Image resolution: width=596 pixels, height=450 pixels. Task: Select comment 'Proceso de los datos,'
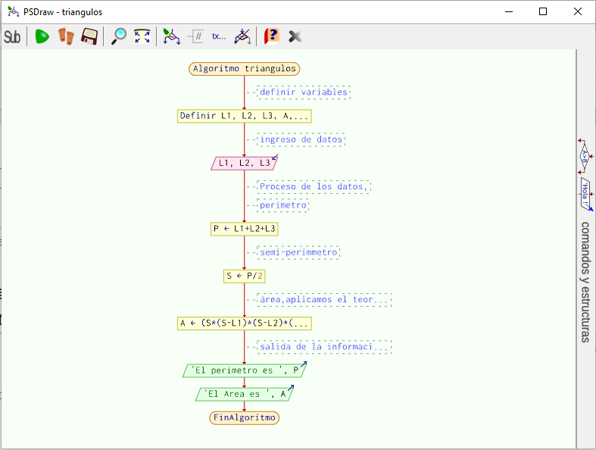[314, 187]
